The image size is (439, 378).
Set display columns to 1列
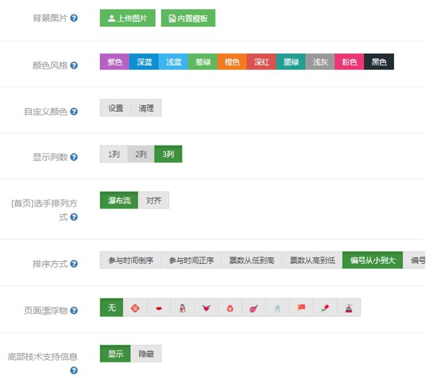114,154
